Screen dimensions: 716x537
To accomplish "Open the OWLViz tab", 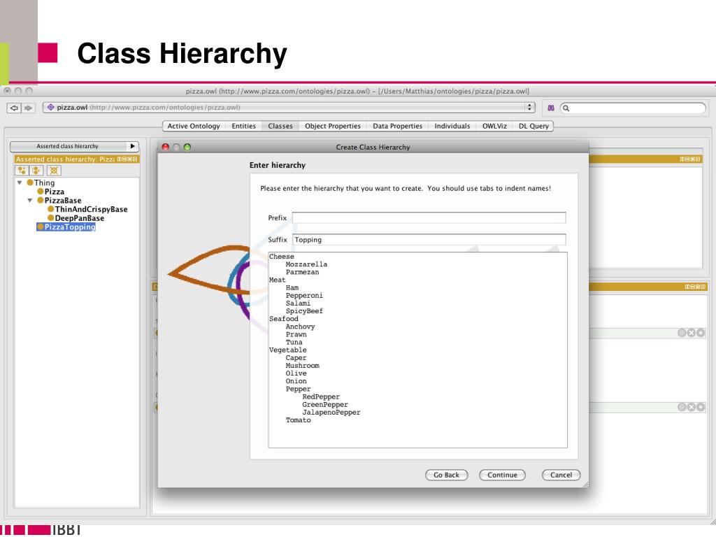I will (494, 126).
